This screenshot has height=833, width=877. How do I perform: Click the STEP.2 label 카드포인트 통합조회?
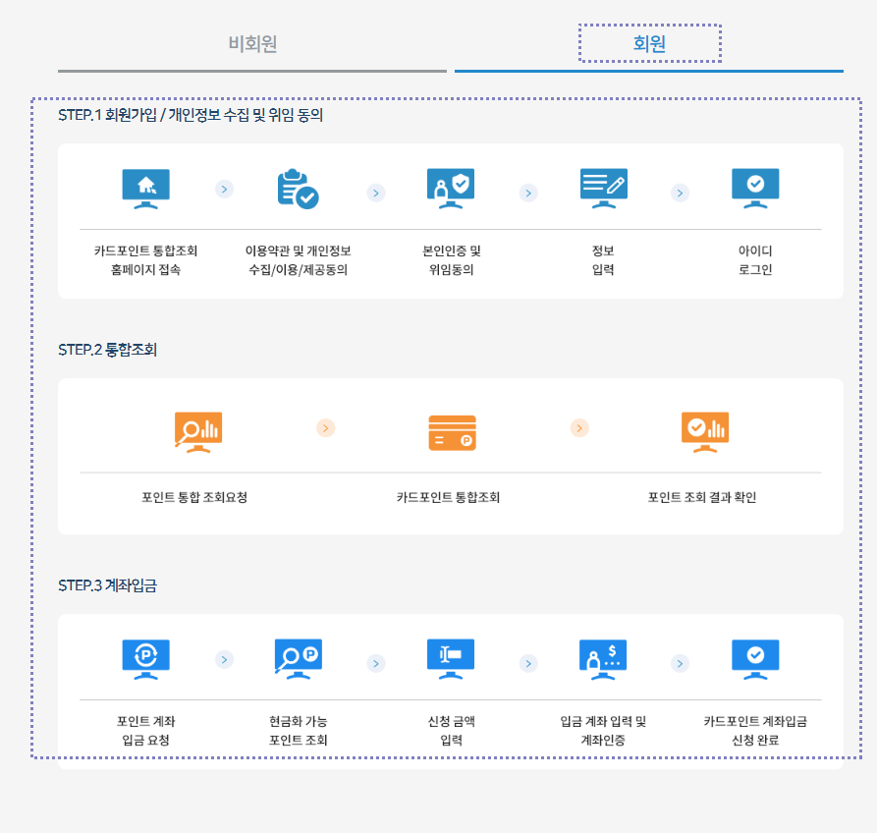coord(448,497)
